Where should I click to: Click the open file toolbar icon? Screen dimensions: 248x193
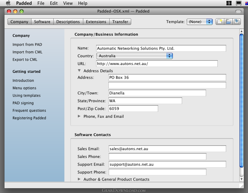(x=228, y=22)
